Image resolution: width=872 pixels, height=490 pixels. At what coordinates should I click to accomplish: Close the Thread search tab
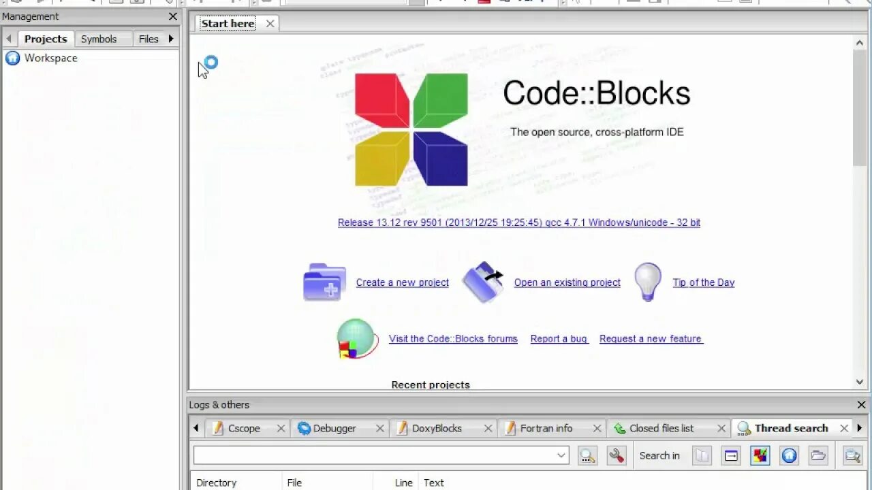pyautogui.click(x=844, y=428)
